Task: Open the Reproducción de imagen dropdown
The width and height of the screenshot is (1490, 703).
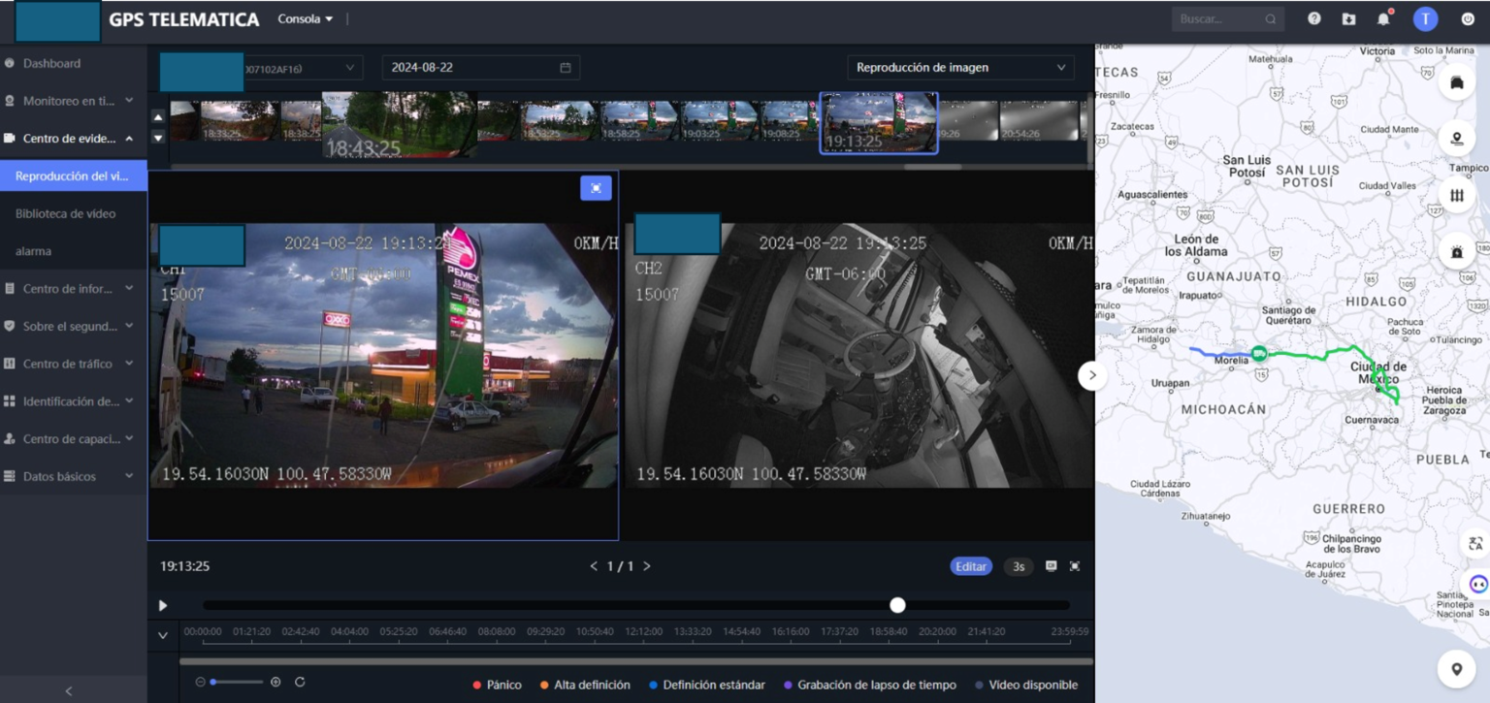Action: tap(960, 68)
